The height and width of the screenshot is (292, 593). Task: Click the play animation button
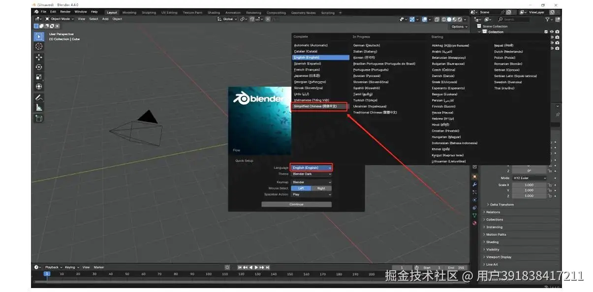(256, 267)
